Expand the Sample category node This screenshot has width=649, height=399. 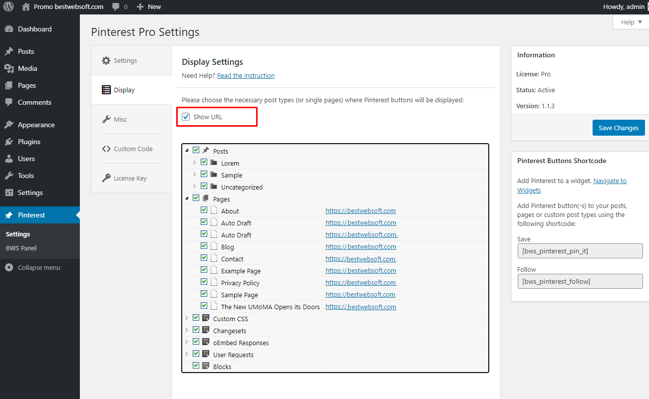tap(195, 175)
